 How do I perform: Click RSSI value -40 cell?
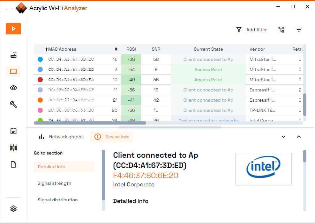pyautogui.click(x=131, y=80)
